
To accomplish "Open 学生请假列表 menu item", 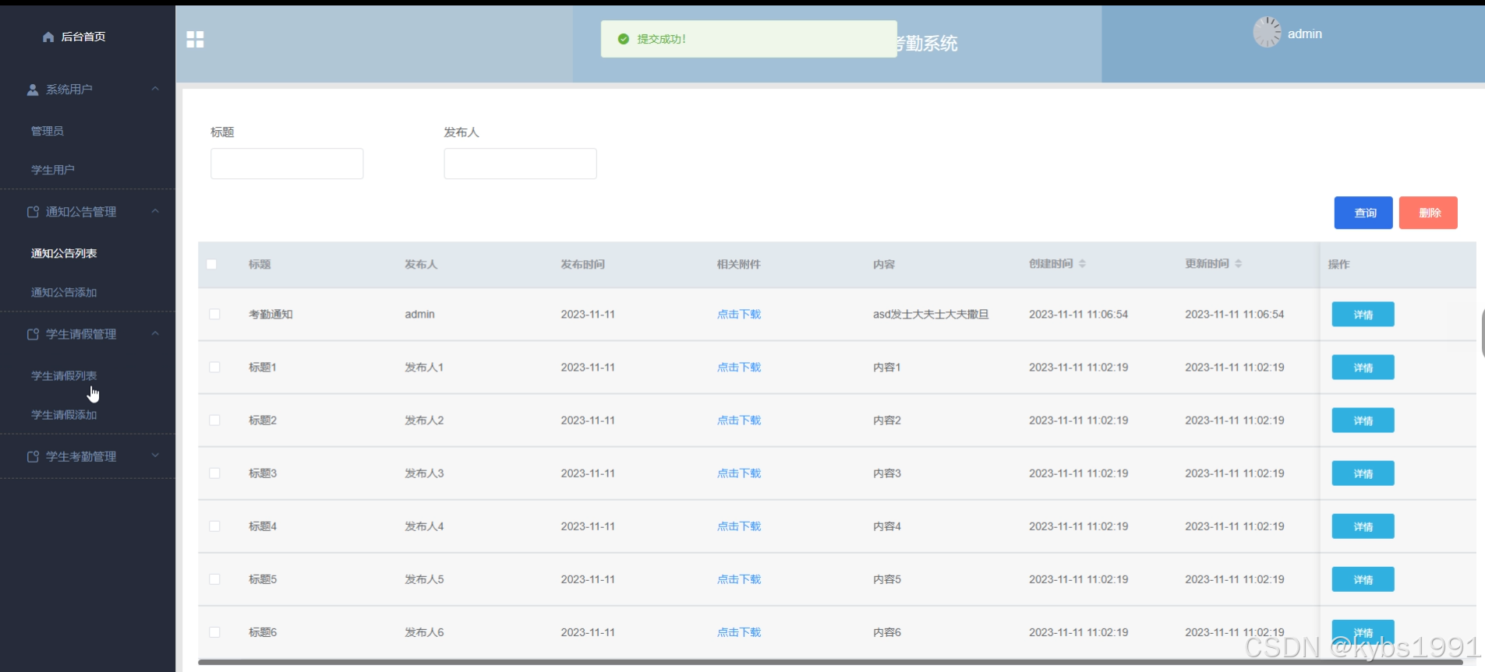I will click(x=64, y=376).
